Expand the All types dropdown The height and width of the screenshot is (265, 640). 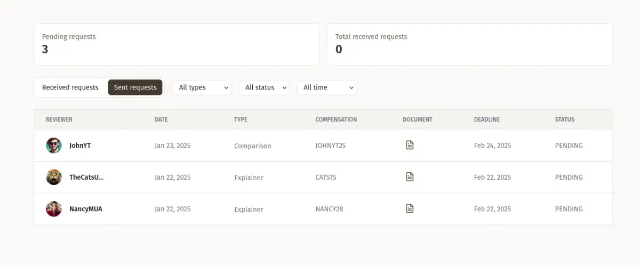(202, 87)
